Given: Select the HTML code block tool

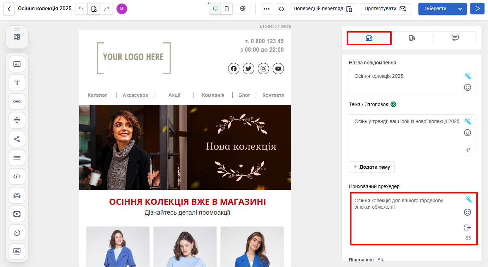Looking at the screenshot, I should tap(17, 176).
